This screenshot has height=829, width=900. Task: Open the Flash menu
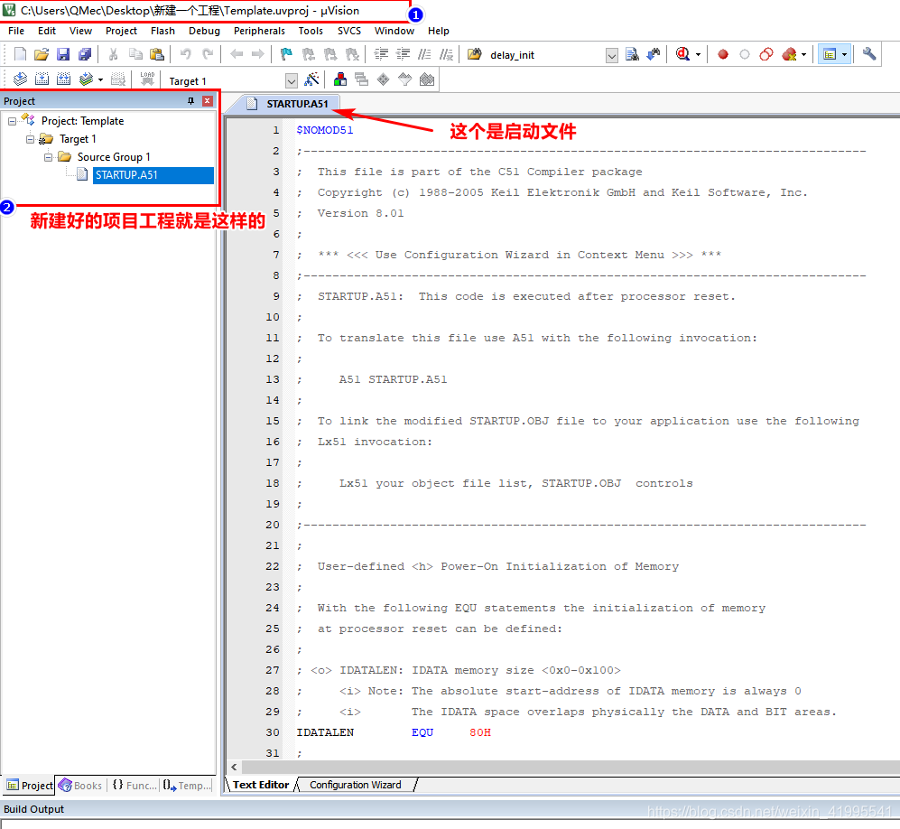coord(163,31)
